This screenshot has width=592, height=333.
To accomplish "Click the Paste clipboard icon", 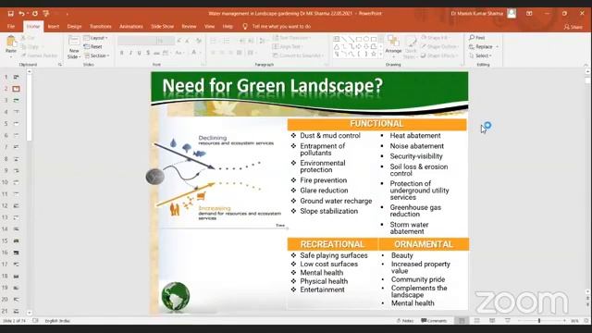I will (x=11, y=41).
